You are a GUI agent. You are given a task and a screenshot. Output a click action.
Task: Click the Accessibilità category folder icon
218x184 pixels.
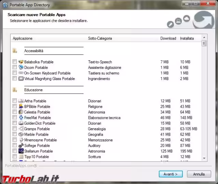pyautogui.click(x=15, y=51)
